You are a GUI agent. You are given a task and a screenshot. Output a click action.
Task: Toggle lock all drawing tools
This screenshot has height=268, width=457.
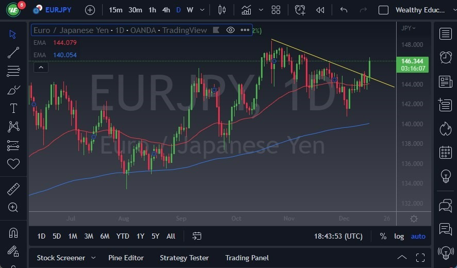[13, 251]
